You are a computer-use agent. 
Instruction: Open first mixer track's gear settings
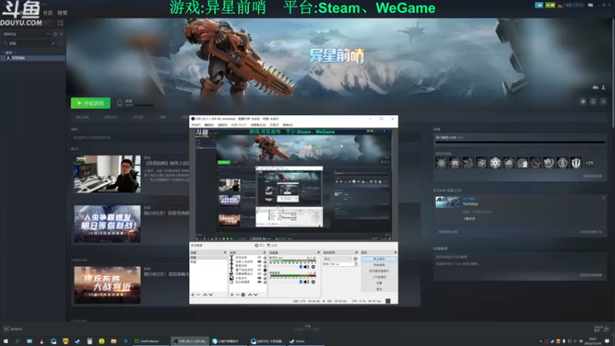314,267
